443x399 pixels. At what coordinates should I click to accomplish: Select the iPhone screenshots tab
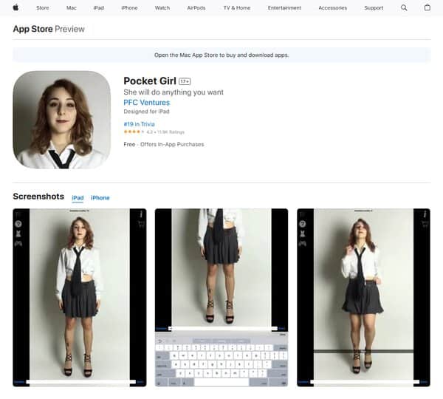click(x=100, y=198)
